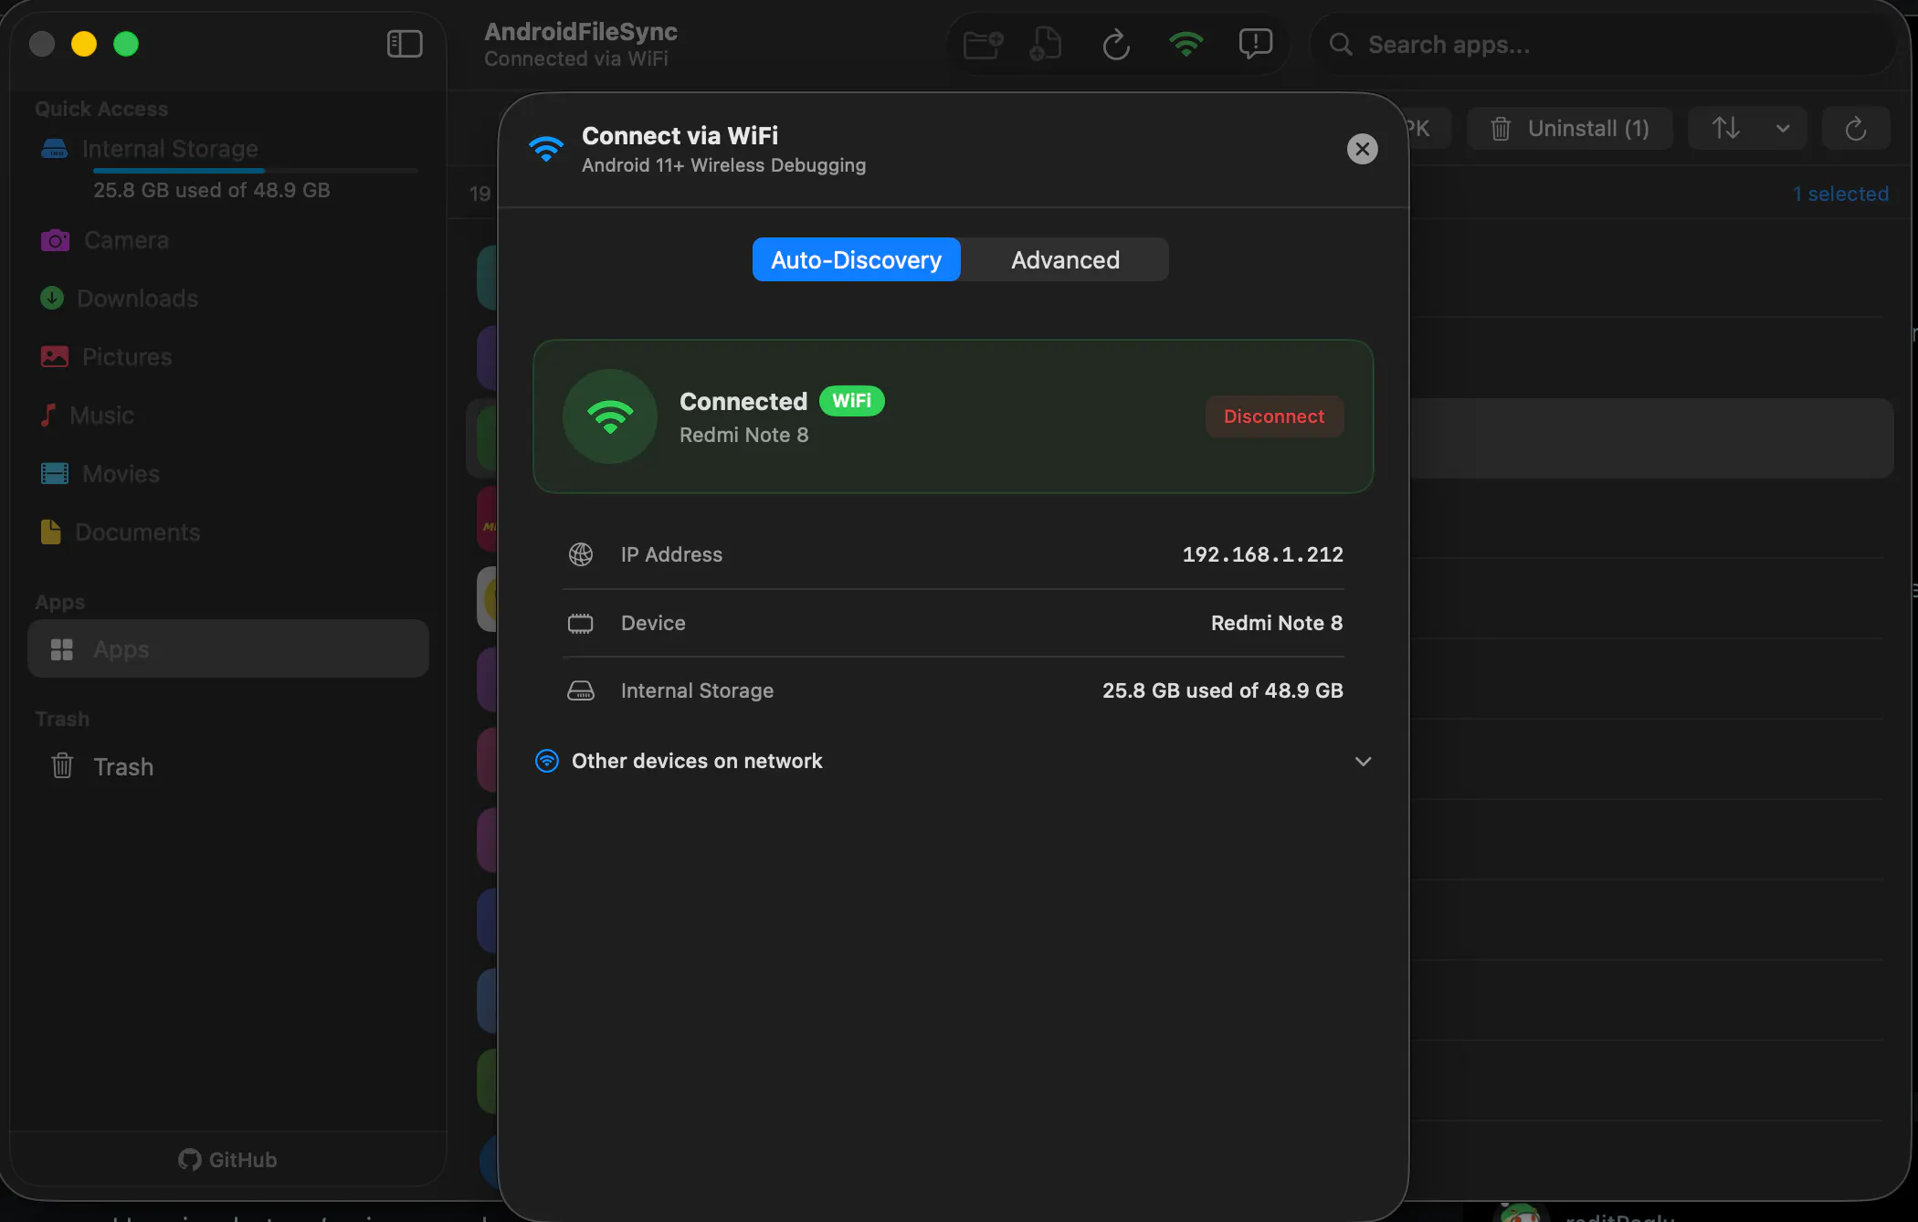
Task: Click the Movies film icon in sidebar
Action: point(55,473)
